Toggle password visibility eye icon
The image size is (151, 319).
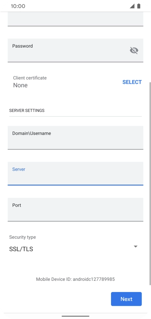tap(134, 50)
